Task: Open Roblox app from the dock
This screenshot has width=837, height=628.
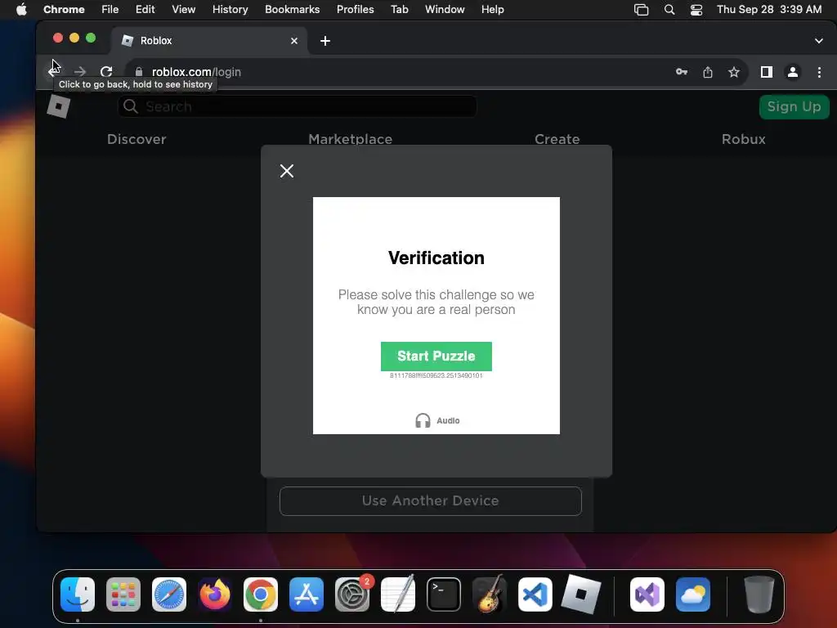Action: coord(581,594)
